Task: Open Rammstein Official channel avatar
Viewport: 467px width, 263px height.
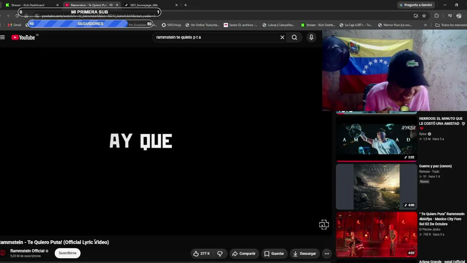Action: pyautogui.click(x=3, y=253)
